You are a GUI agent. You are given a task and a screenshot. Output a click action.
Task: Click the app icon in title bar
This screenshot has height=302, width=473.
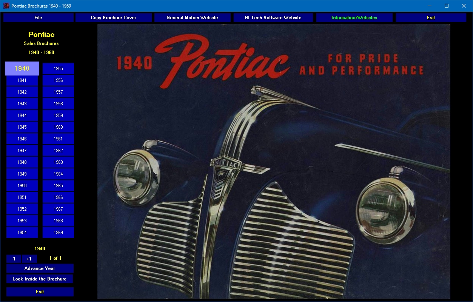pyautogui.click(x=6, y=6)
